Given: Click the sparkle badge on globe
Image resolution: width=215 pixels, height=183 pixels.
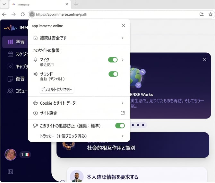Looking at the screenshot, I should [142, 72].
